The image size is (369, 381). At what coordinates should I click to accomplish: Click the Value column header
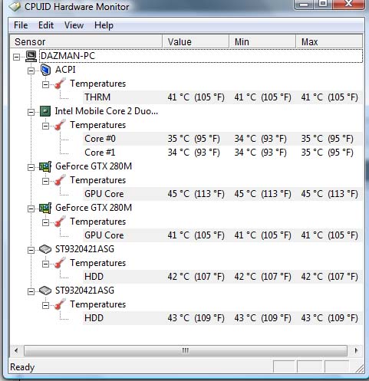pos(196,41)
